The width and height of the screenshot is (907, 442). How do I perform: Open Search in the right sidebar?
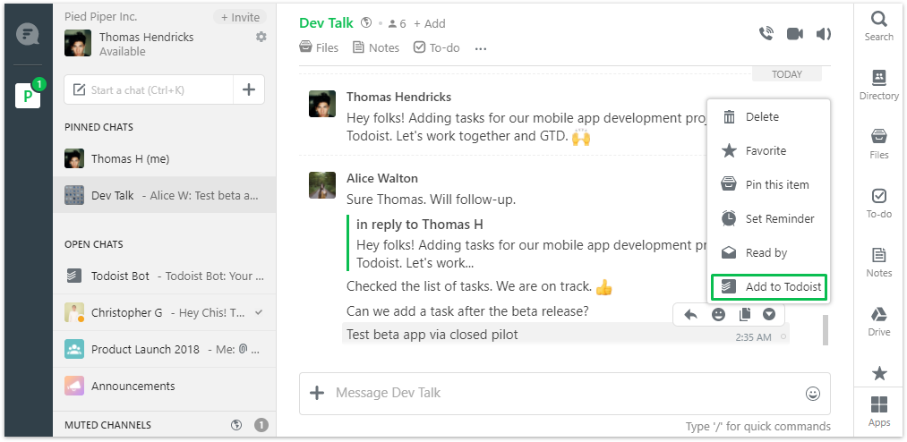[x=878, y=26]
